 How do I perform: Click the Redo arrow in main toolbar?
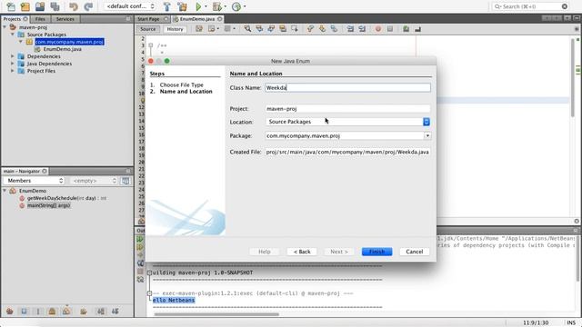tap(88, 6)
